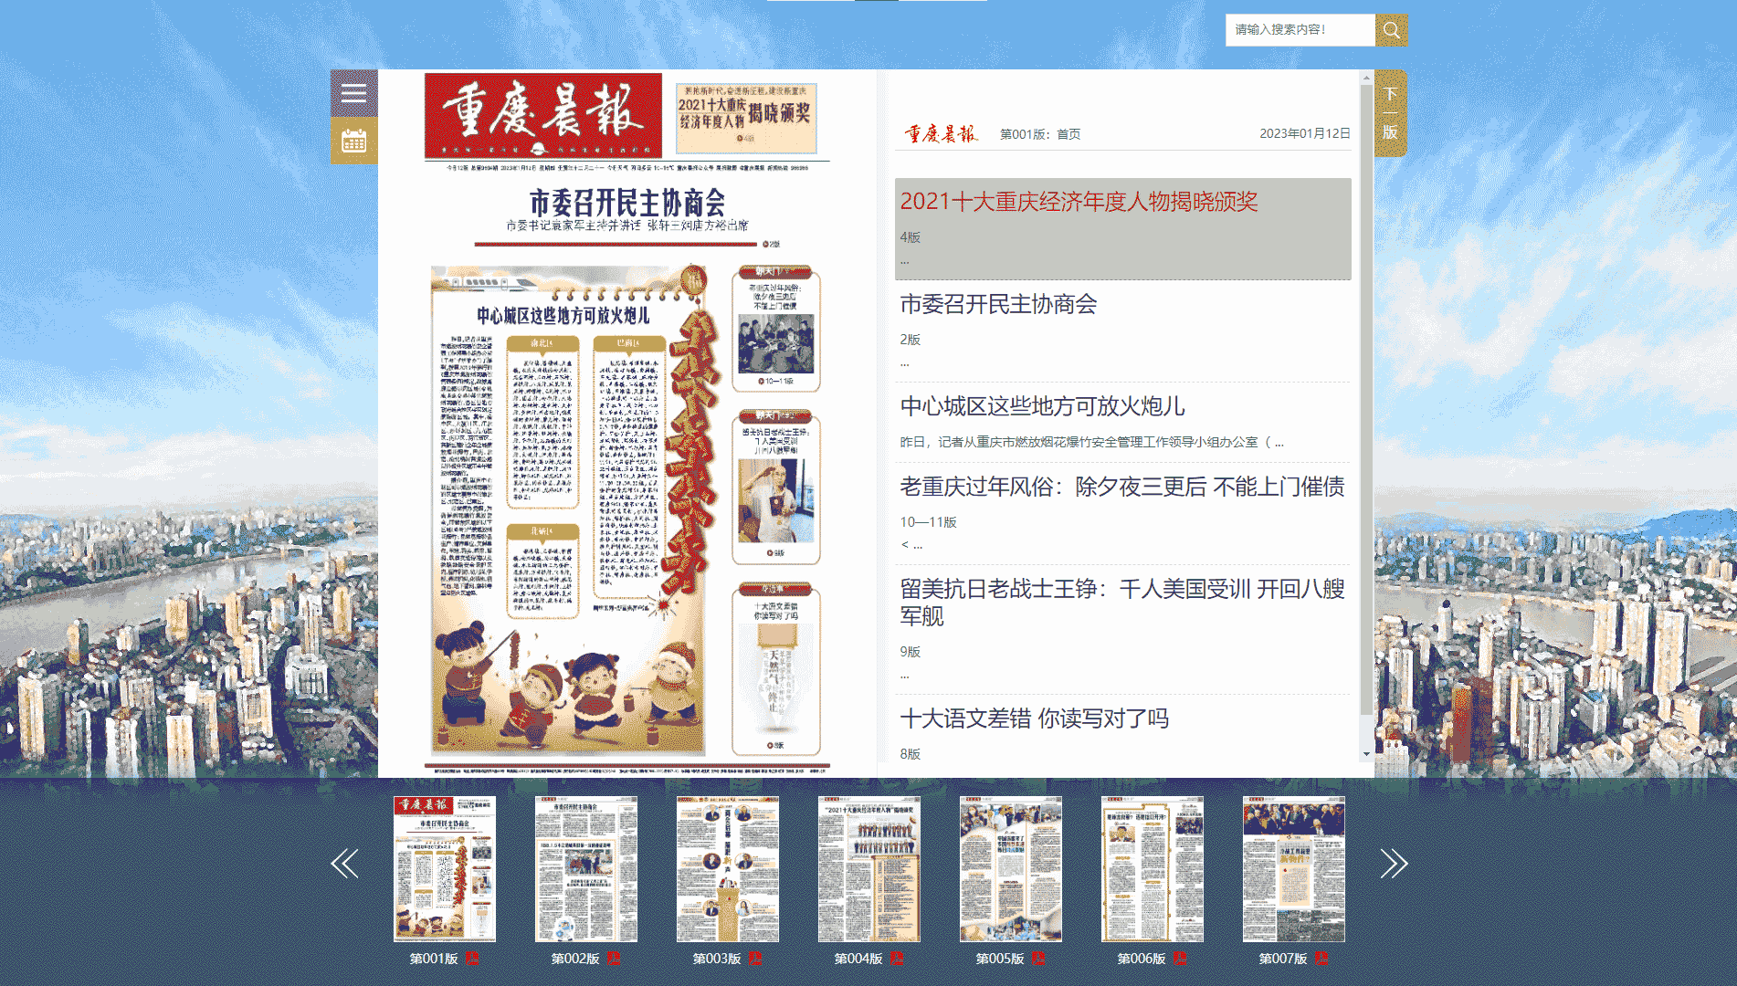Open article 2021十大重庆经济年度人物揭晓颁奖
Viewport: 1737px width, 986px height.
pyautogui.click(x=1079, y=202)
